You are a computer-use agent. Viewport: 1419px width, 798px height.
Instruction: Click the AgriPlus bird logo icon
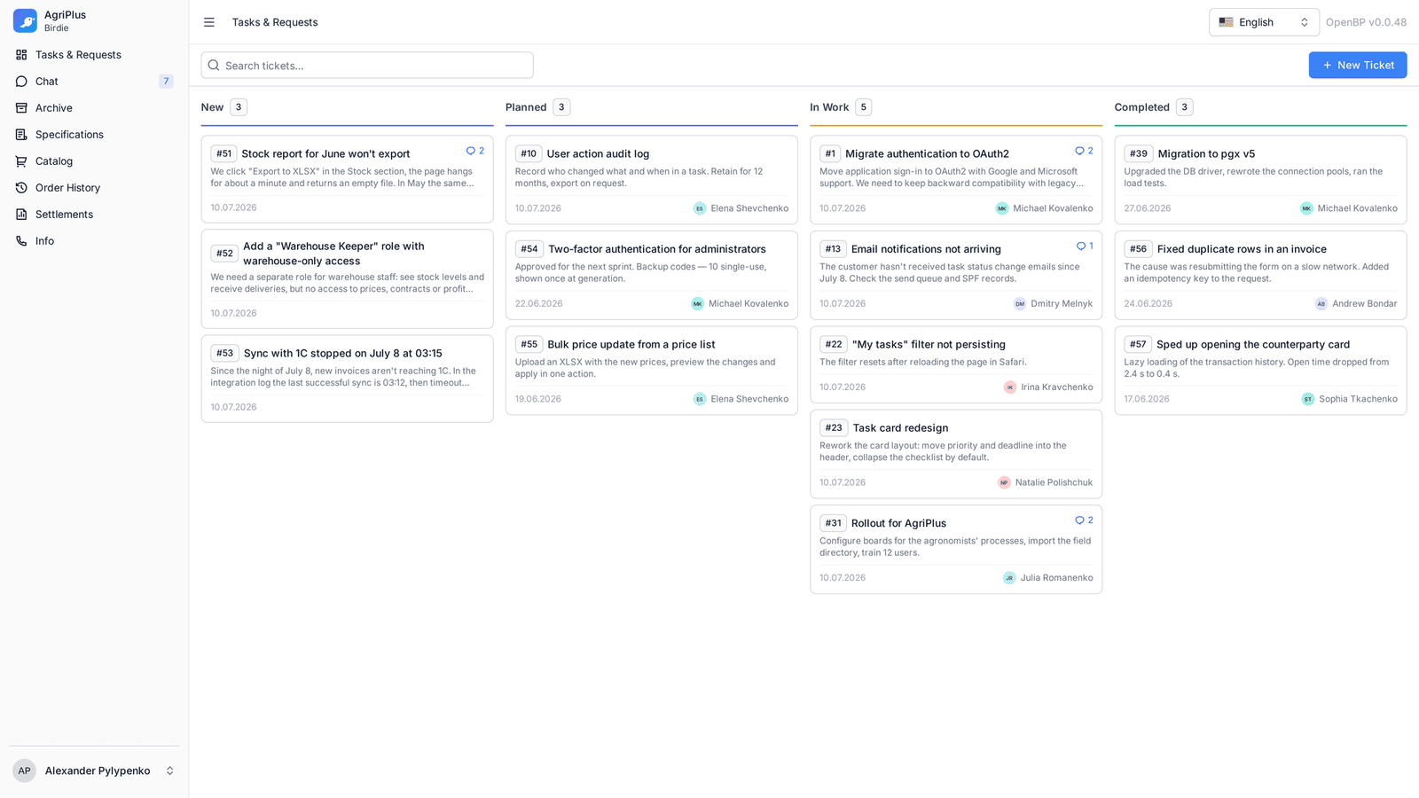click(x=25, y=21)
